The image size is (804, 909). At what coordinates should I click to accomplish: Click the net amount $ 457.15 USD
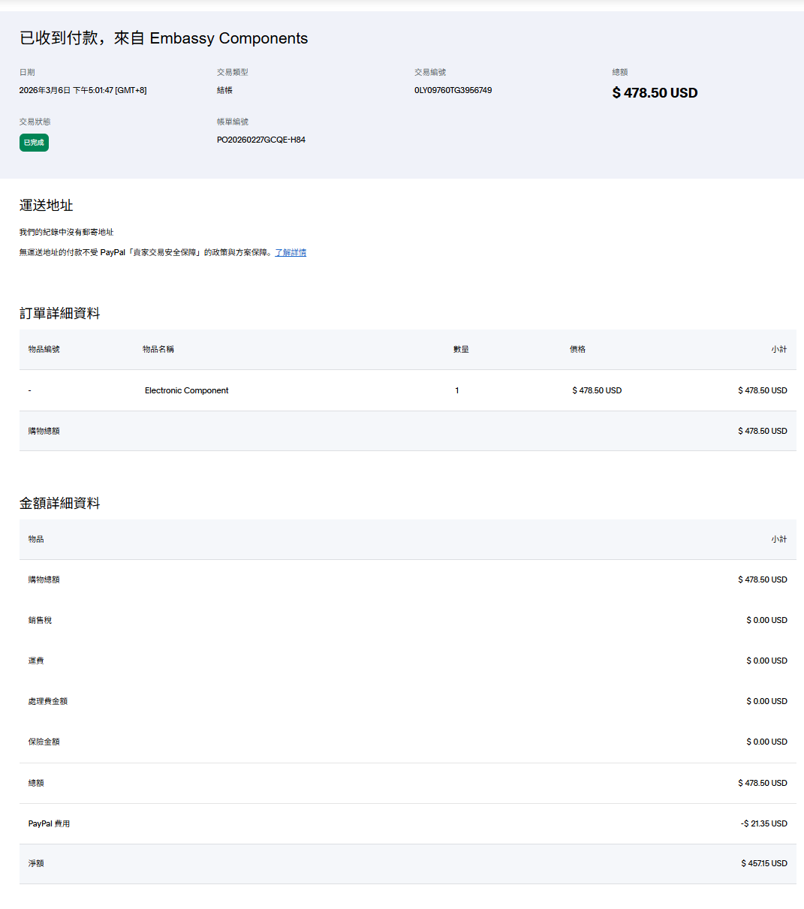click(764, 864)
